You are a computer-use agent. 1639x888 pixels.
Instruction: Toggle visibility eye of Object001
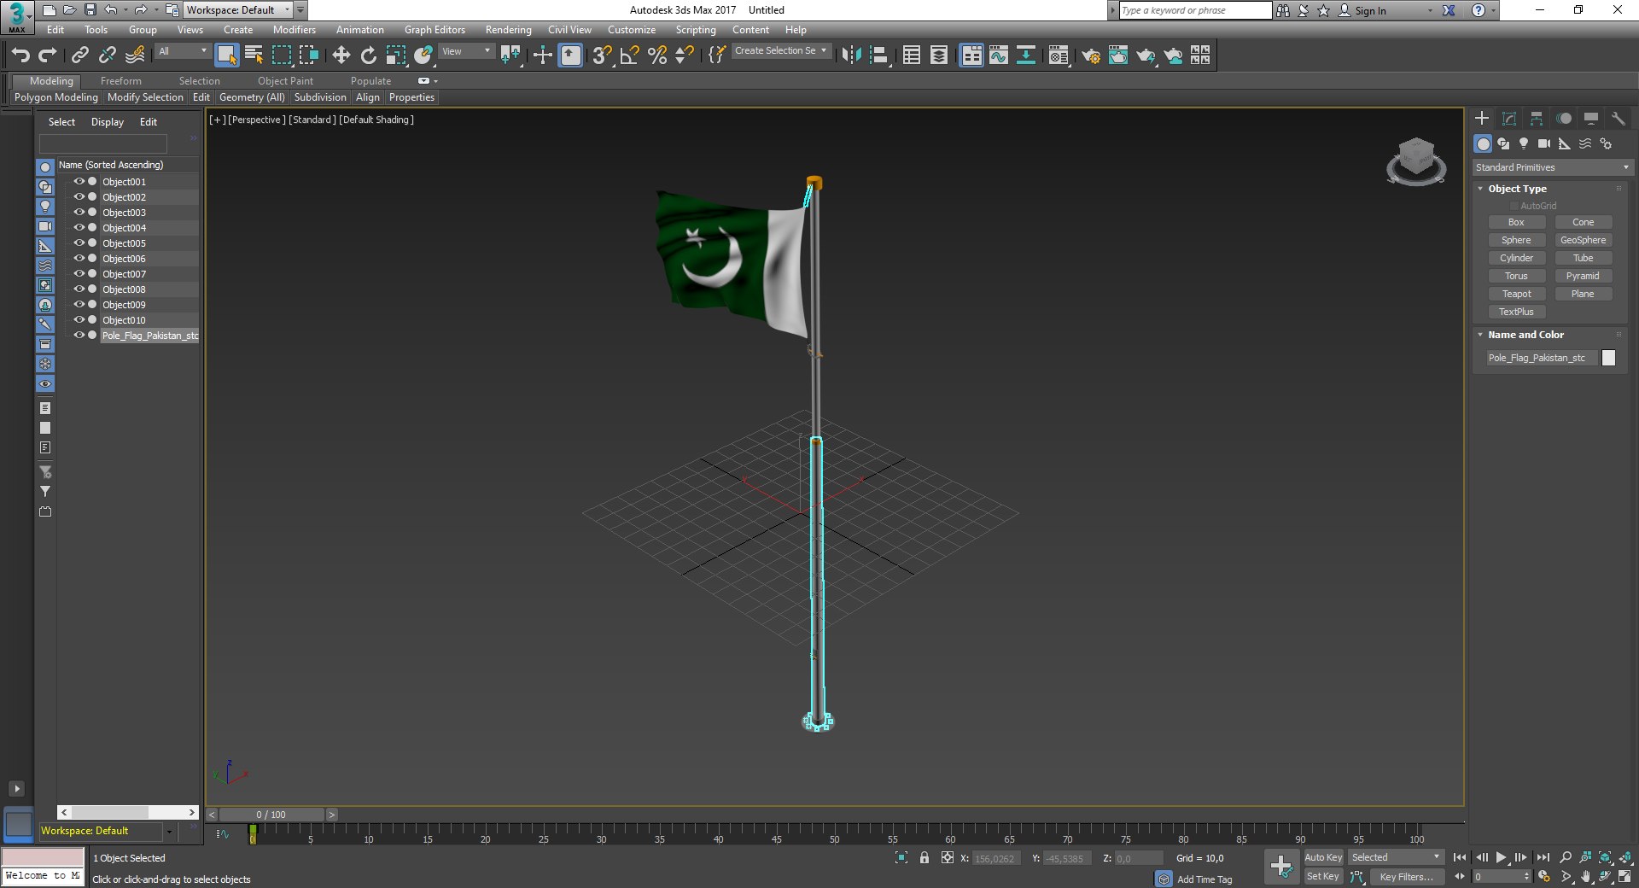[79, 182]
